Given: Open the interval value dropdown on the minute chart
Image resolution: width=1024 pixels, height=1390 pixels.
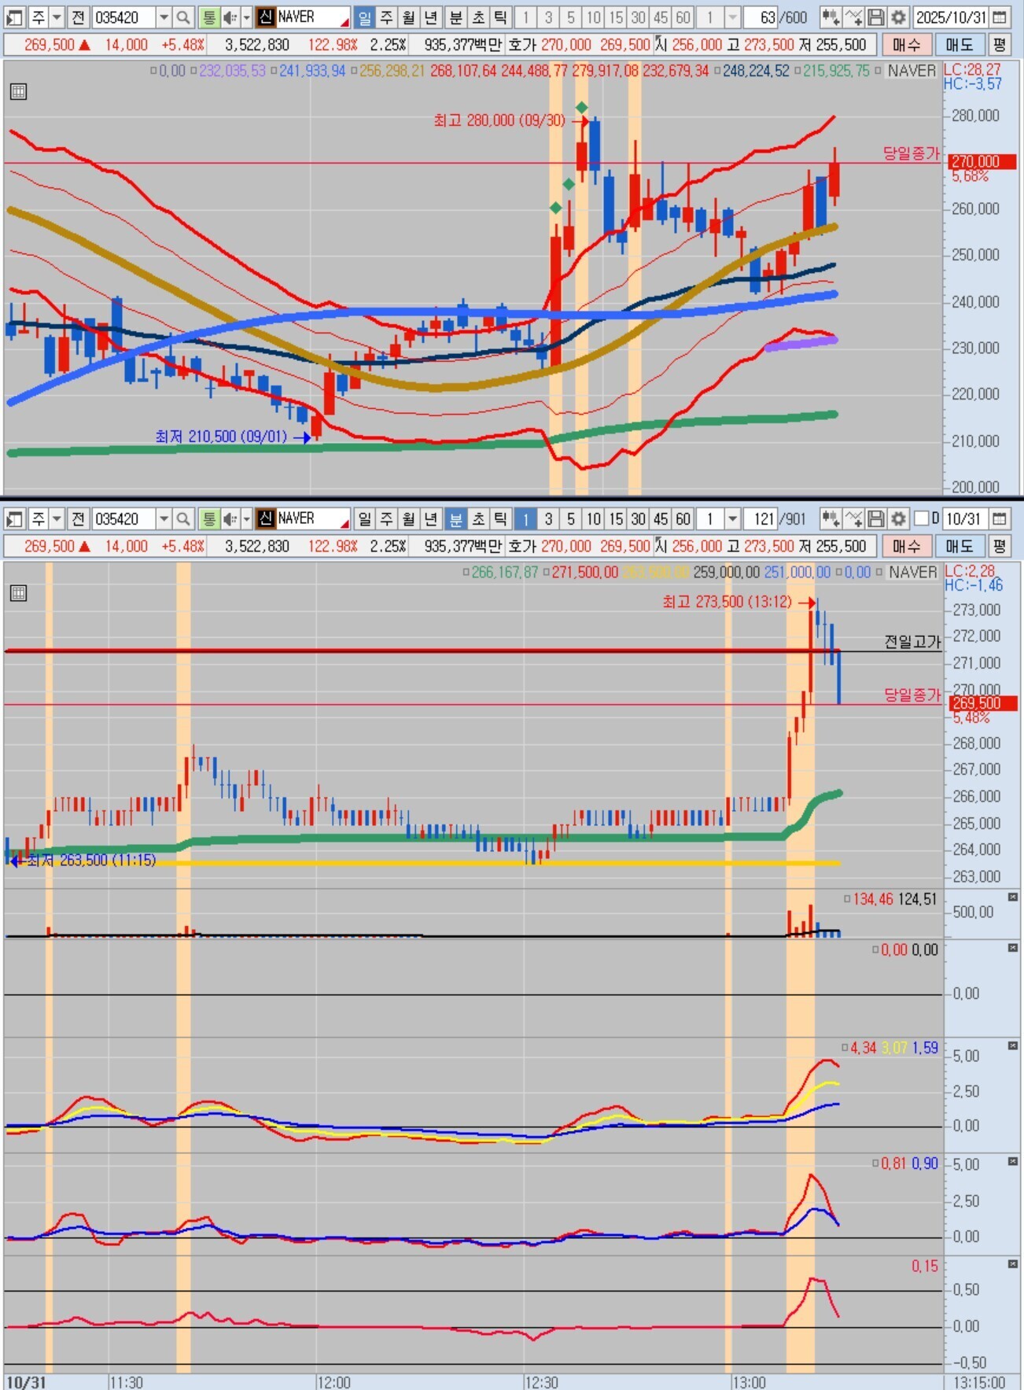Looking at the screenshot, I should coord(732,519).
